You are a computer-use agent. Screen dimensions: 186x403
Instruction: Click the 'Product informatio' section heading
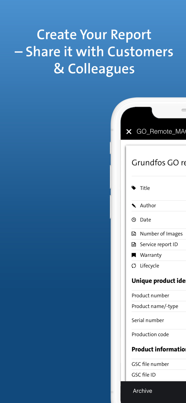pos(159,349)
